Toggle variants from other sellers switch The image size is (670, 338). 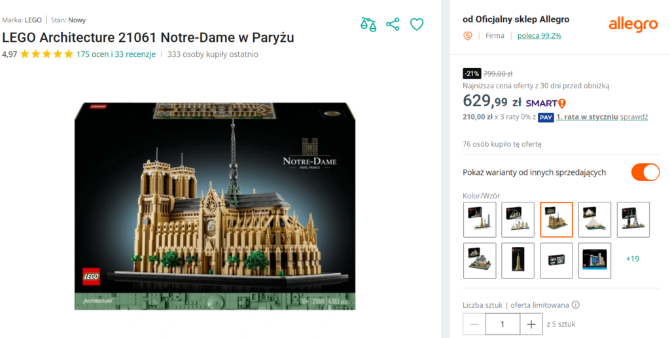(x=645, y=172)
